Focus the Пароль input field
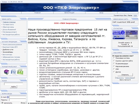Screen dimensions: 139x104 click(18, 100)
